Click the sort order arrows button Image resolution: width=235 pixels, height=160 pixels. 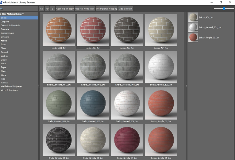point(52,9)
